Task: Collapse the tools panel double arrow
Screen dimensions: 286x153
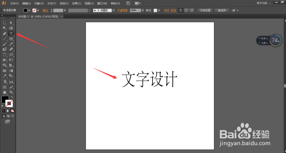Action: point(2,16)
